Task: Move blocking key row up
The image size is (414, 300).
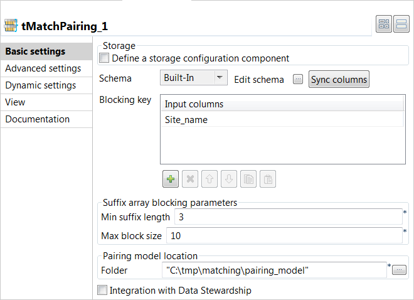Action: 210,179
